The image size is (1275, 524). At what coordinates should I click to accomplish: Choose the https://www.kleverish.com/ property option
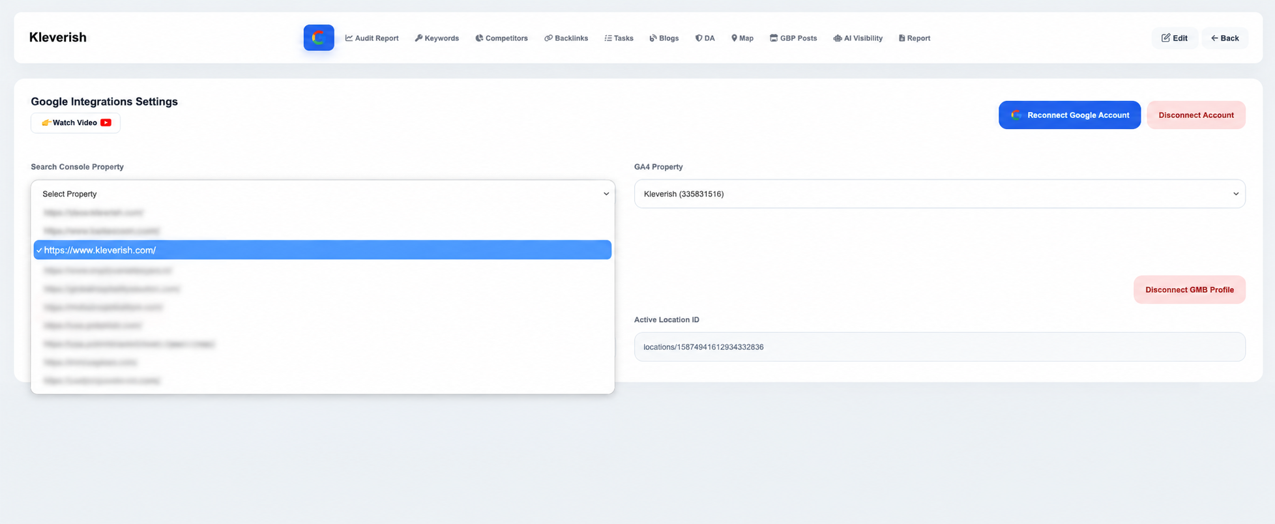pos(323,250)
